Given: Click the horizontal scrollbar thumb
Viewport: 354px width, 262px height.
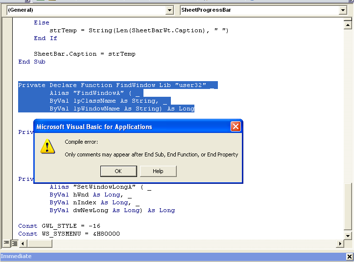Looking at the screenshot, I should [x=40, y=243].
